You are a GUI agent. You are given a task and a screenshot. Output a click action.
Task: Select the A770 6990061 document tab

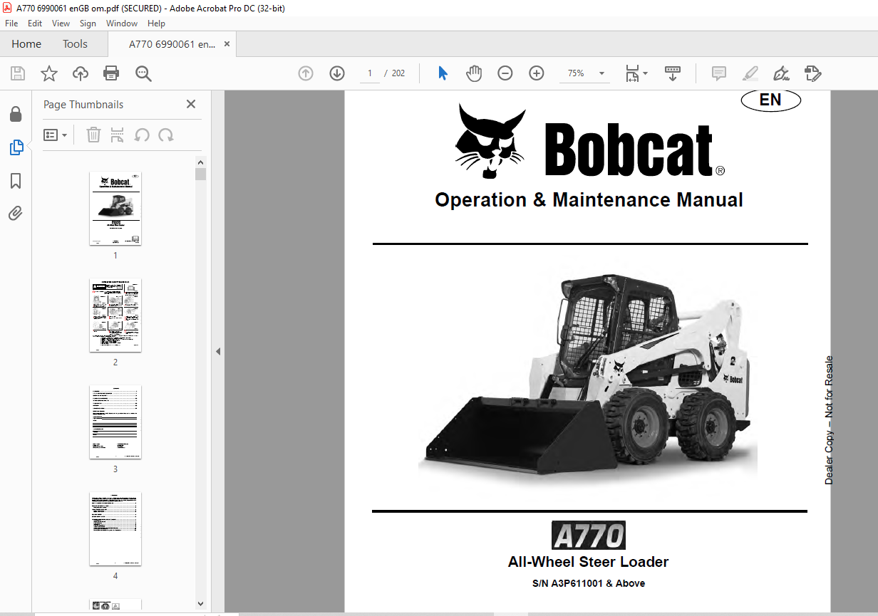coord(172,44)
